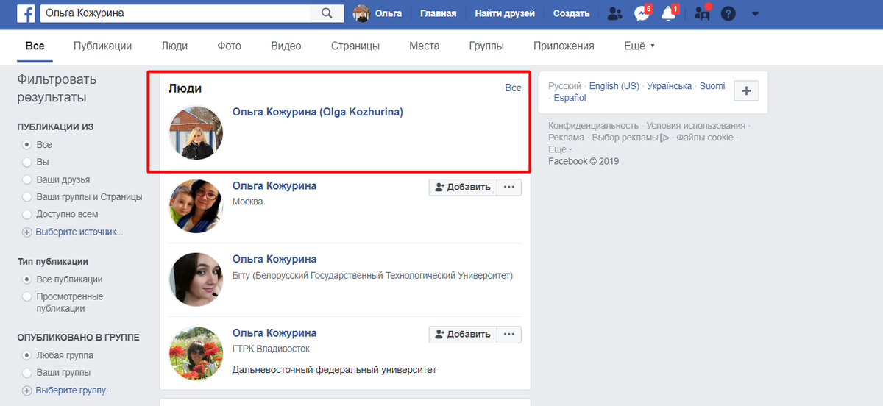This screenshot has width=883, height=406.
Task: Add Ольга Кожурина from Москва as friend
Action: point(463,187)
